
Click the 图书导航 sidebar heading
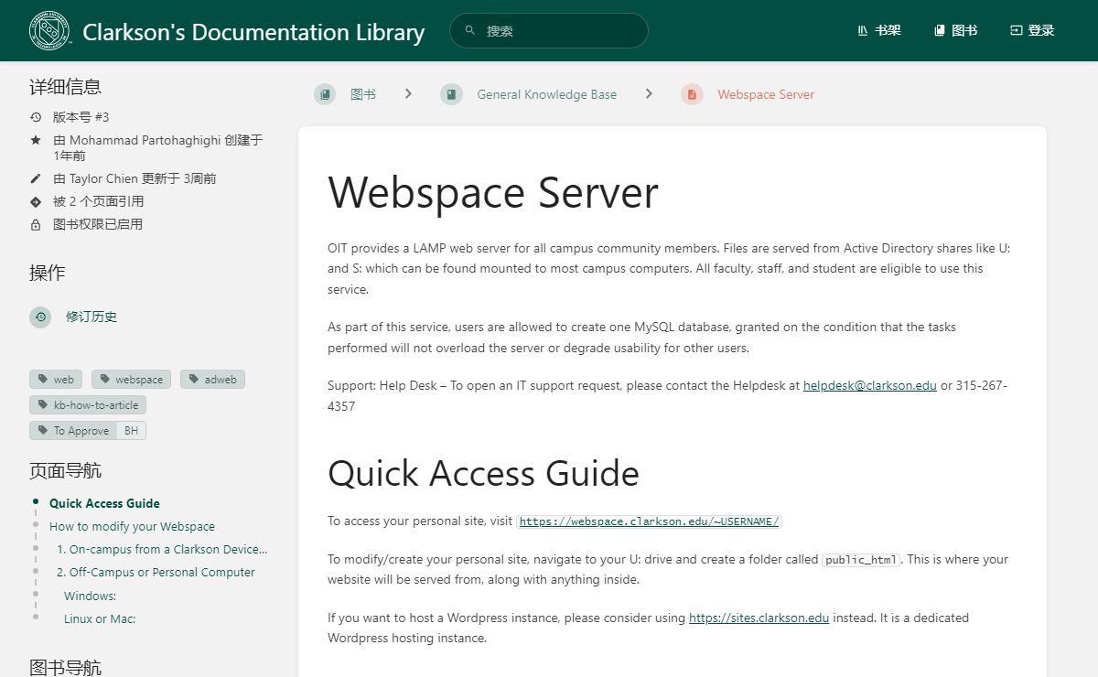point(66,667)
